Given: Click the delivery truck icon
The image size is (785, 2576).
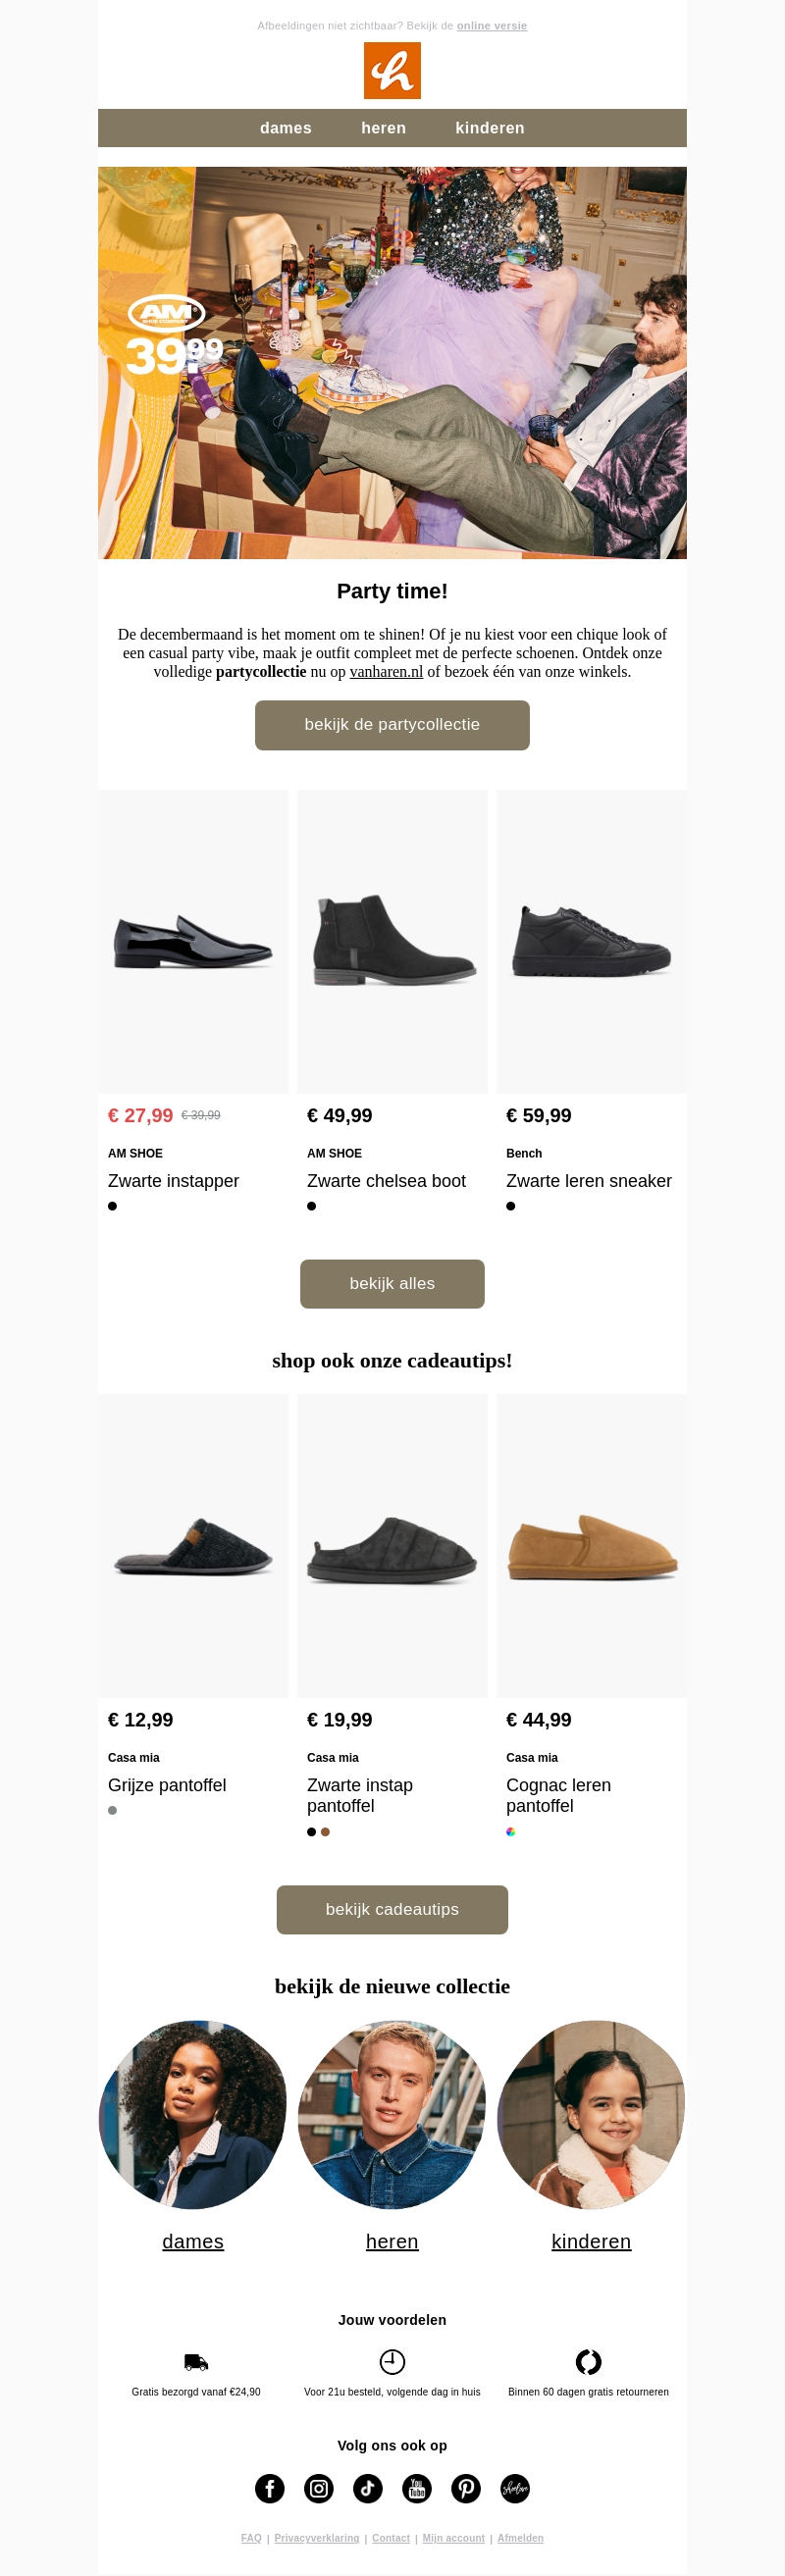Looking at the screenshot, I should pos(196,2362).
